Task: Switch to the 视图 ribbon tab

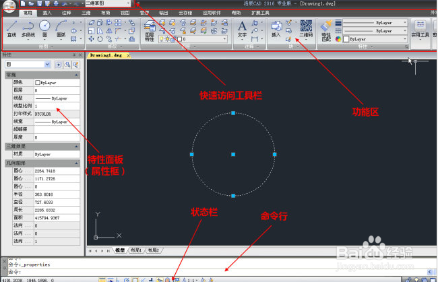Action: tap(125, 13)
